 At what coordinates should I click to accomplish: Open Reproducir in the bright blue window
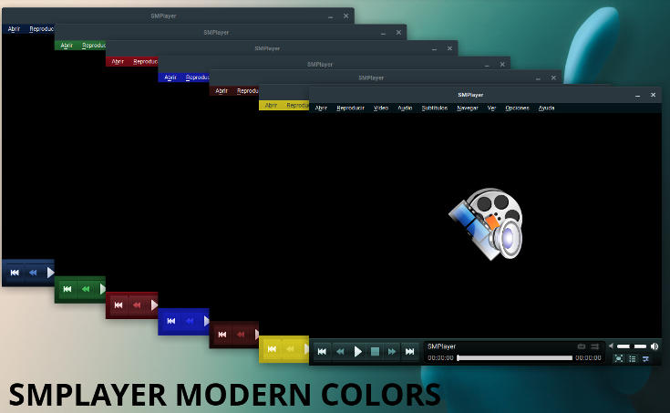pos(198,77)
